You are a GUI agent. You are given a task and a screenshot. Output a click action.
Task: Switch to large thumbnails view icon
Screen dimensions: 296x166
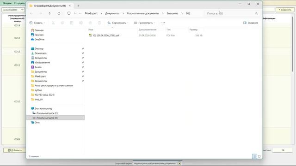(259, 156)
